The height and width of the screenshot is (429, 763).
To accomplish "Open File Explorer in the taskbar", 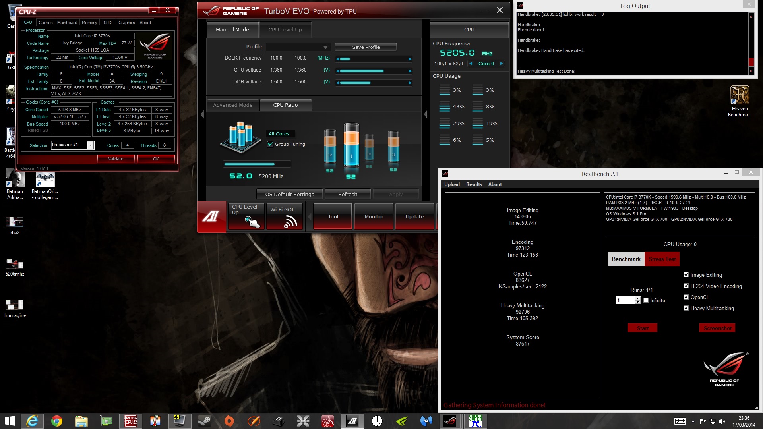I will 81,421.
